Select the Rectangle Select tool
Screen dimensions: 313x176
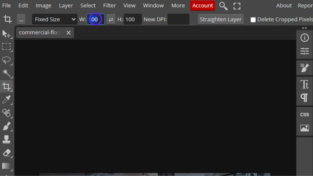pos(6,47)
